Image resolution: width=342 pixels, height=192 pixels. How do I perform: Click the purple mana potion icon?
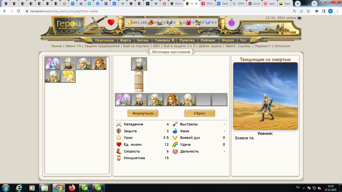(231, 23)
